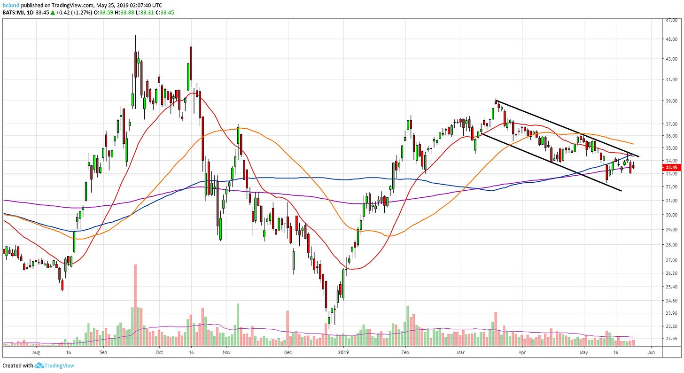
Task: Click the 22.55 price axis label
Action: (x=670, y=338)
